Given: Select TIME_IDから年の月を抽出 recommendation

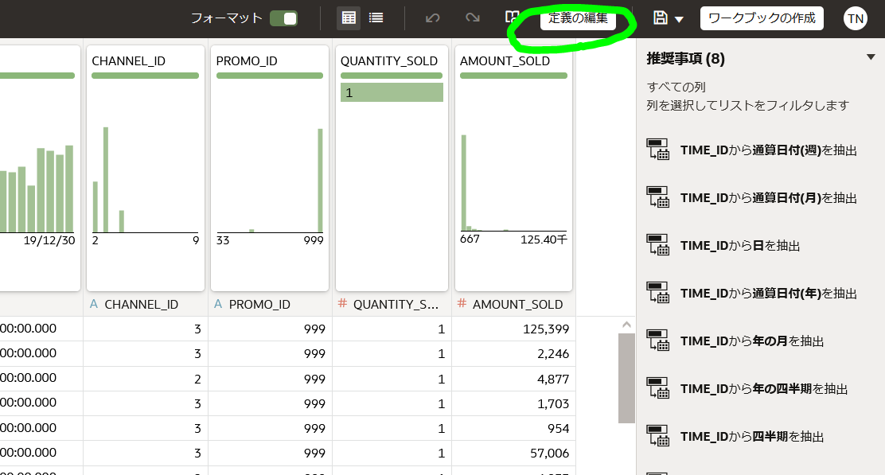Looking at the screenshot, I should point(752,341).
